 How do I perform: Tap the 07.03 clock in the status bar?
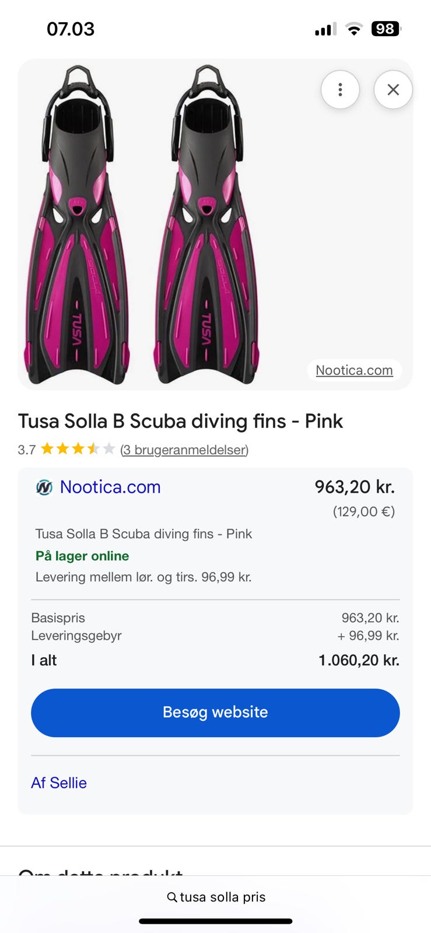click(71, 29)
